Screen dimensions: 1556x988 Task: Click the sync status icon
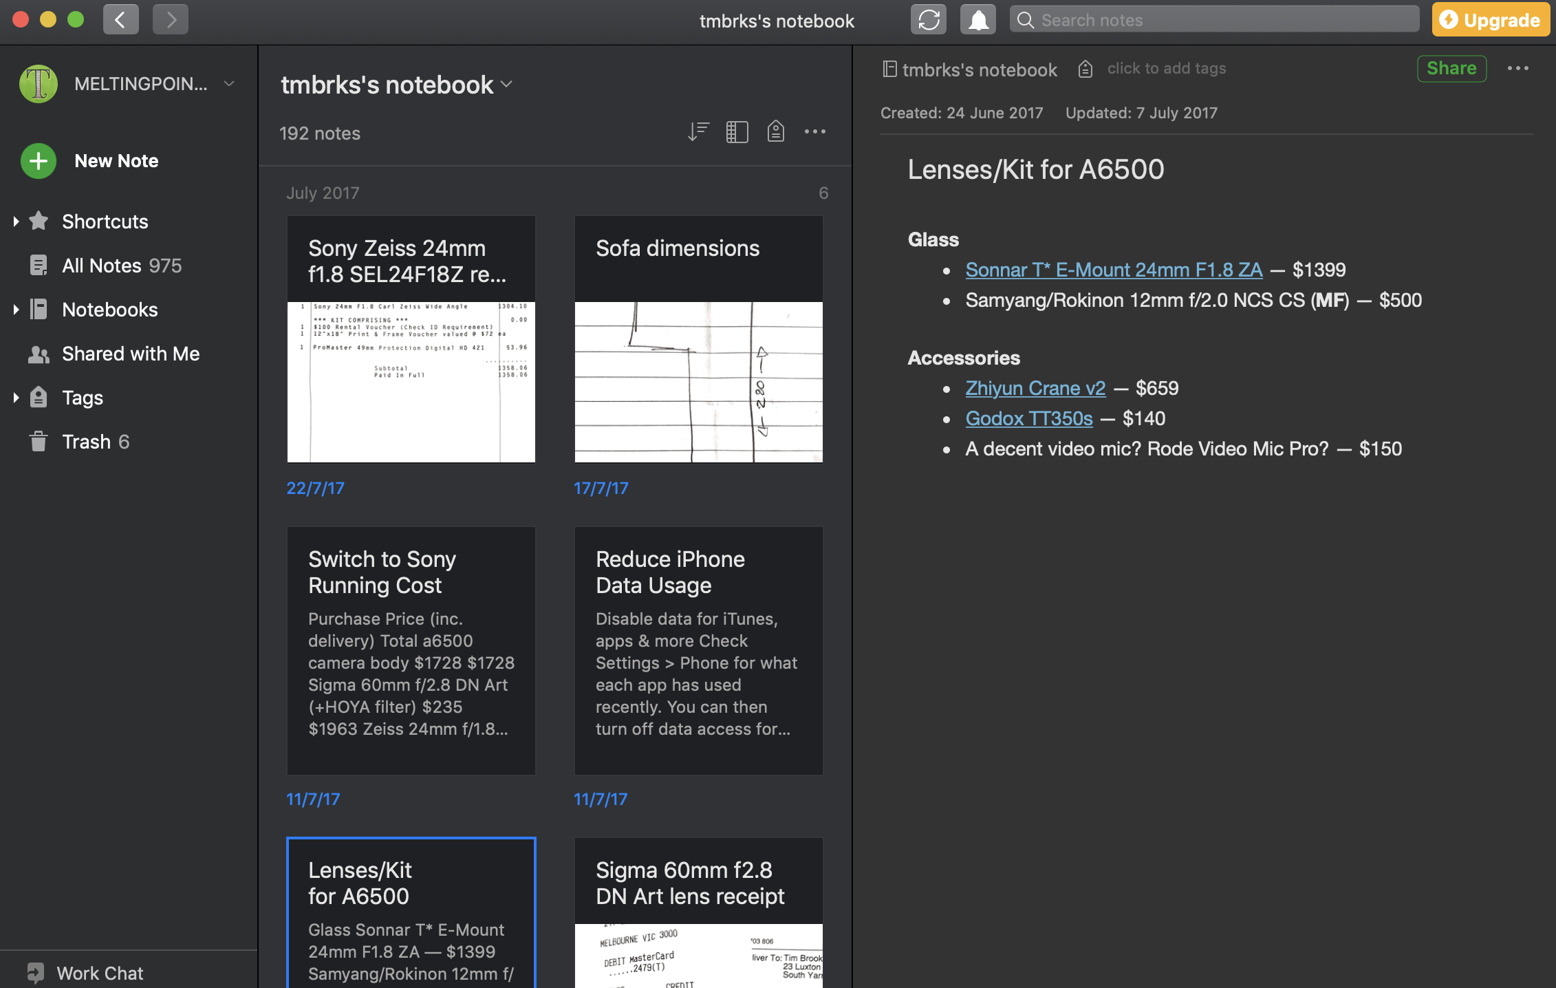coord(929,19)
